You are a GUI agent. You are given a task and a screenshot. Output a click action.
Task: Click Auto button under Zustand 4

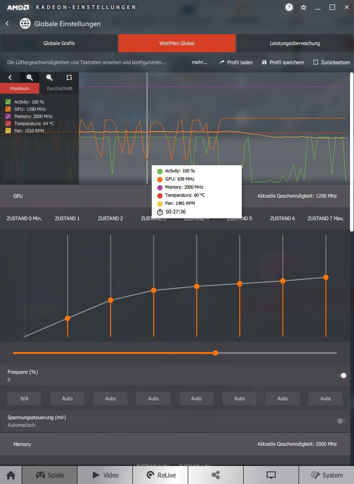tap(196, 398)
